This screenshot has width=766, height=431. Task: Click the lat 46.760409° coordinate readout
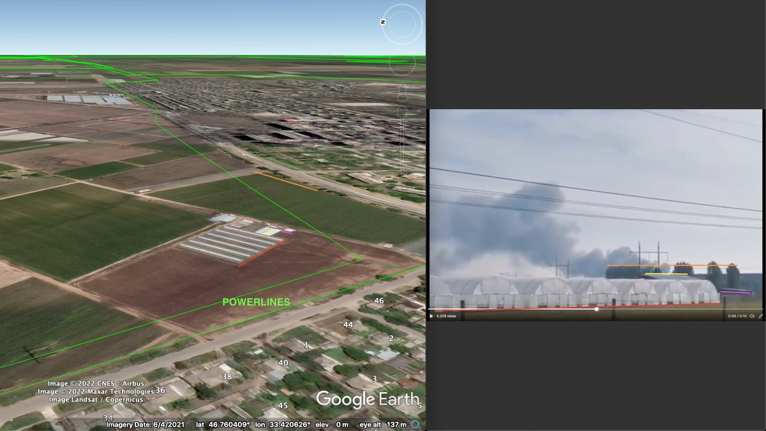pyautogui.click(x=223, y=425)
